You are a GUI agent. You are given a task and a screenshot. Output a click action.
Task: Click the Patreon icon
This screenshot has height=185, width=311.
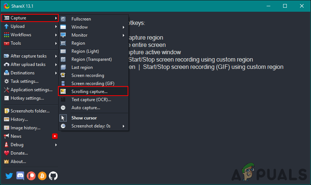click(x=31, y=176)
